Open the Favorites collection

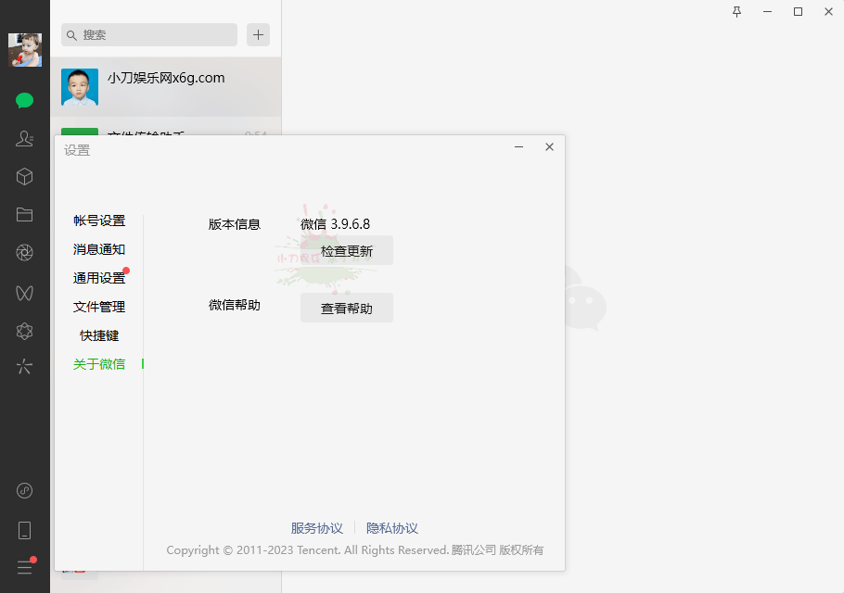[25, 176]
